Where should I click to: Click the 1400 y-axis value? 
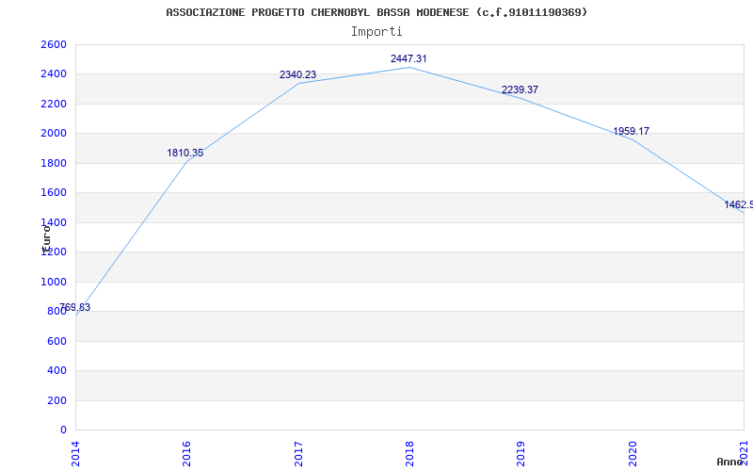[54, 222]
